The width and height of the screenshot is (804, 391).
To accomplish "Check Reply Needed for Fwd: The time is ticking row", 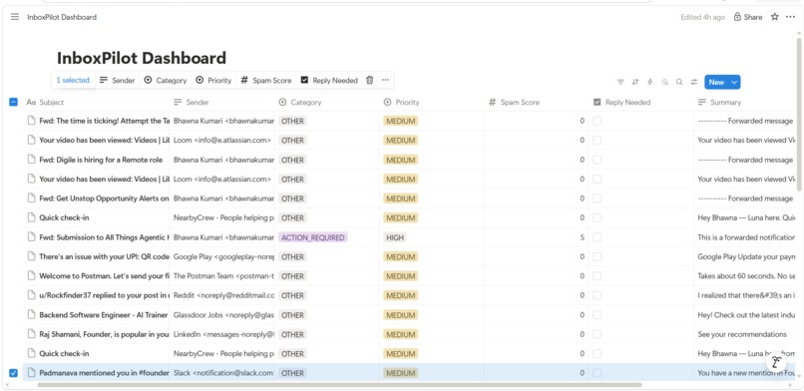I will click(598, 121).
